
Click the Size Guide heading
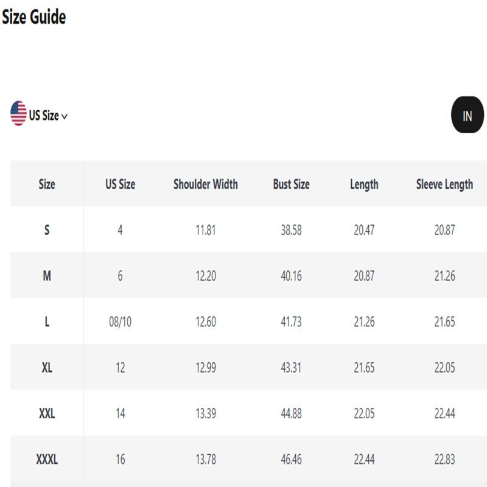(33, 17)
